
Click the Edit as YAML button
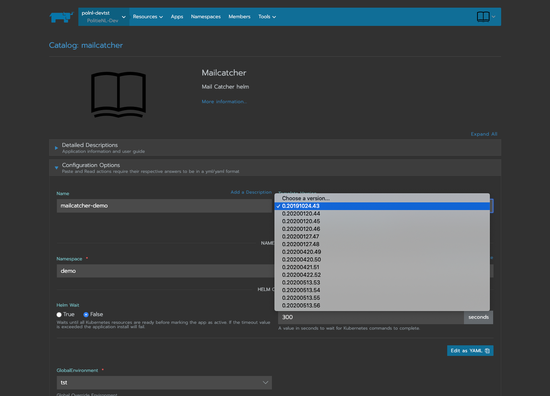point(470,351)
